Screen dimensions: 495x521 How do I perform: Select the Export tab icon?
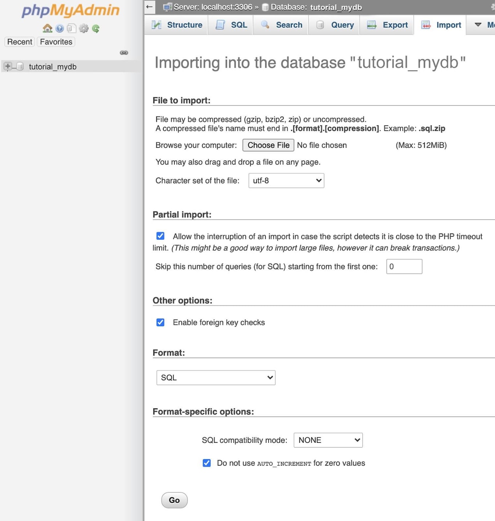pyautogui.click(x=372, y=24)
